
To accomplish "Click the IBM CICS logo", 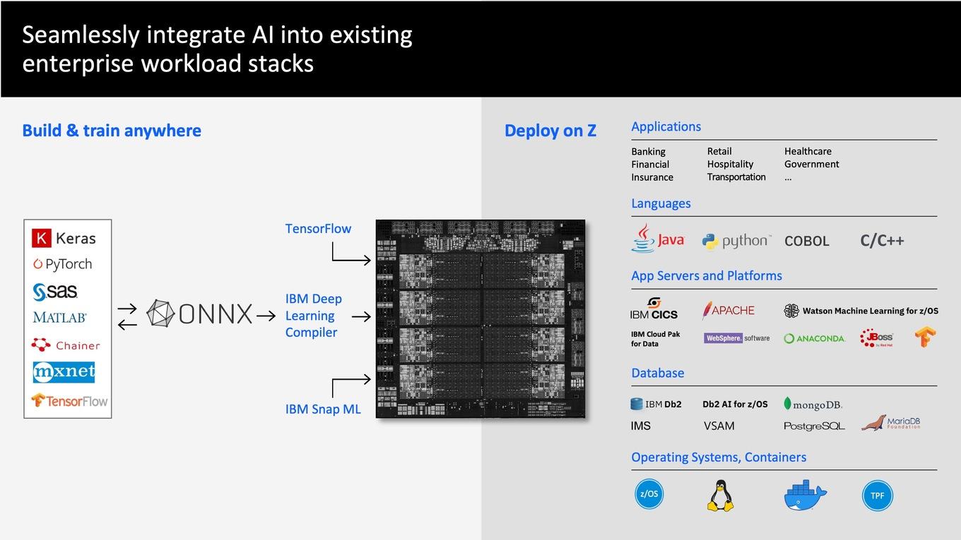I will [x=654, y=308].
